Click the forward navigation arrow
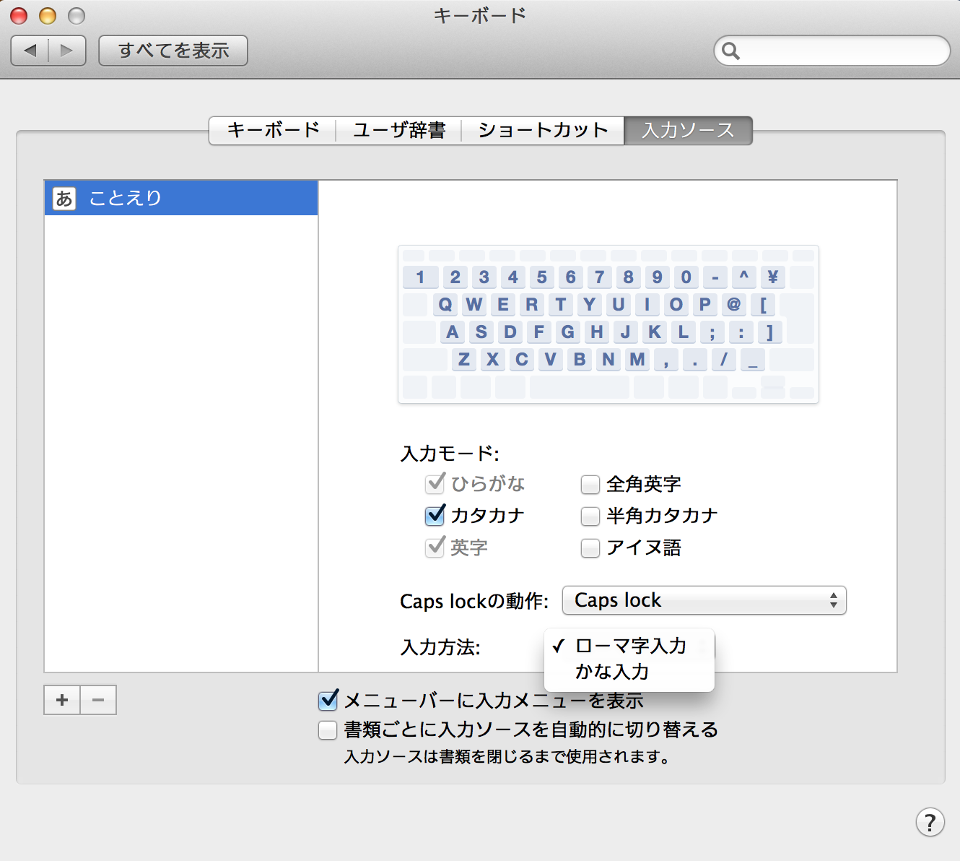This screenshot has height=861, width=960. tap(67, 51)
